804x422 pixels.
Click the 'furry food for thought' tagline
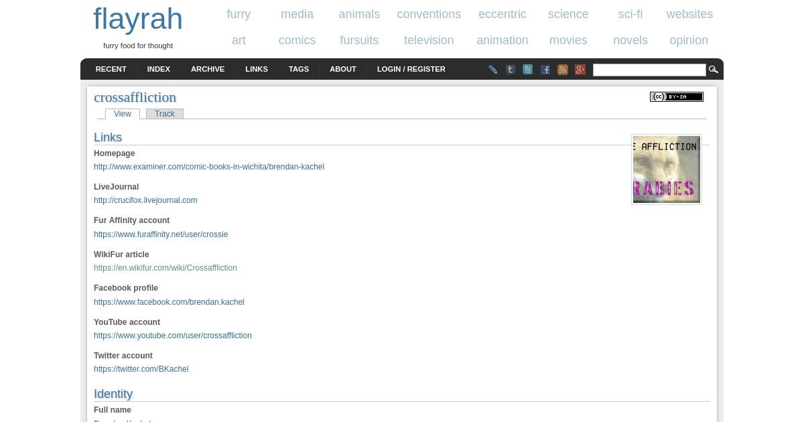[x=138, y=46]
